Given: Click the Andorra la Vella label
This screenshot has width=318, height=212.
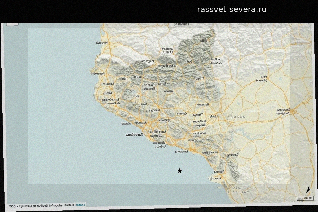Looking at the screenshot, I should tap(167, 51).
